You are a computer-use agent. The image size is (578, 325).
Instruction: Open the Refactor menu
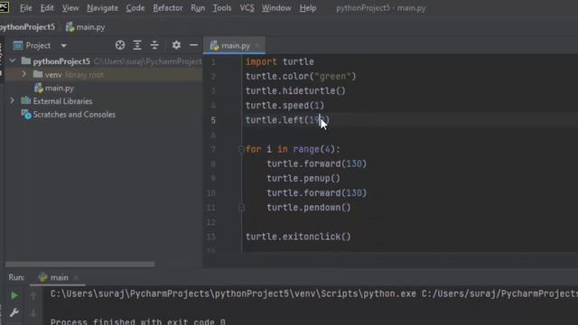click(168, 8)
